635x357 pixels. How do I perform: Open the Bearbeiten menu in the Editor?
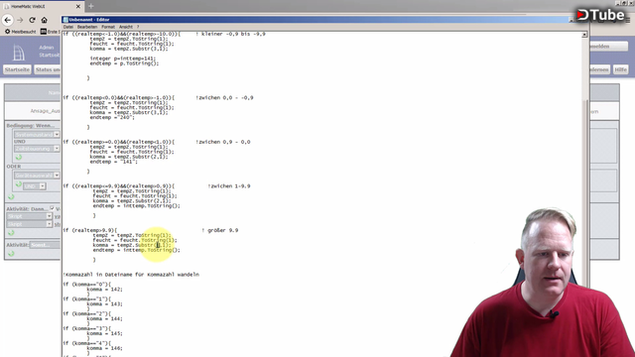(x=87, y=27)
